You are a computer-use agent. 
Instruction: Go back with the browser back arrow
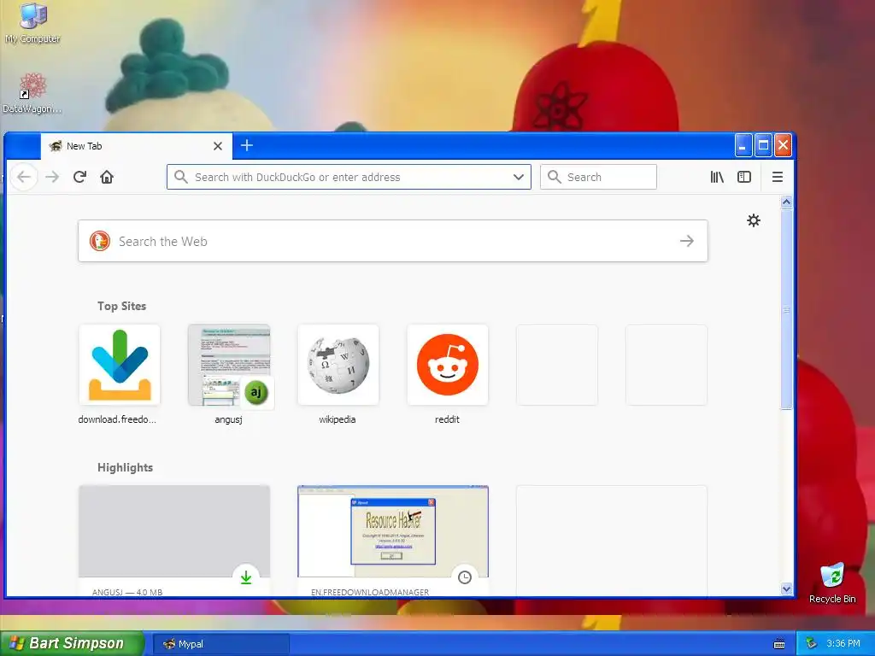click(x=23, y=177)
